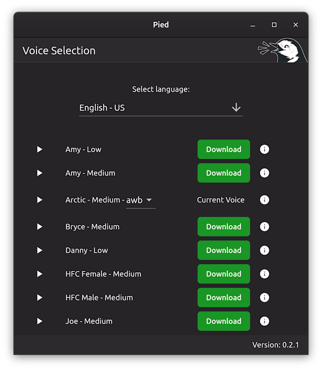
Task: Open info for Arctic - Medium voice
Action: [x=264, y=200]
